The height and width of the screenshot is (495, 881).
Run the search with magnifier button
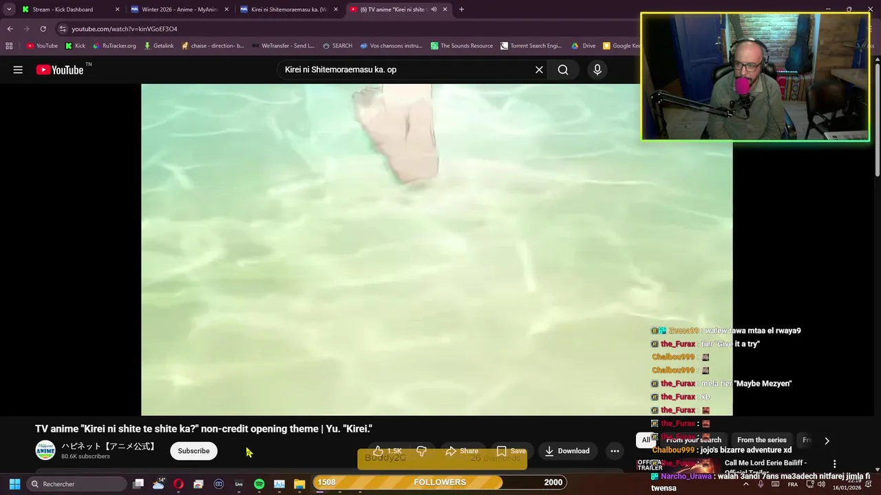563,69
